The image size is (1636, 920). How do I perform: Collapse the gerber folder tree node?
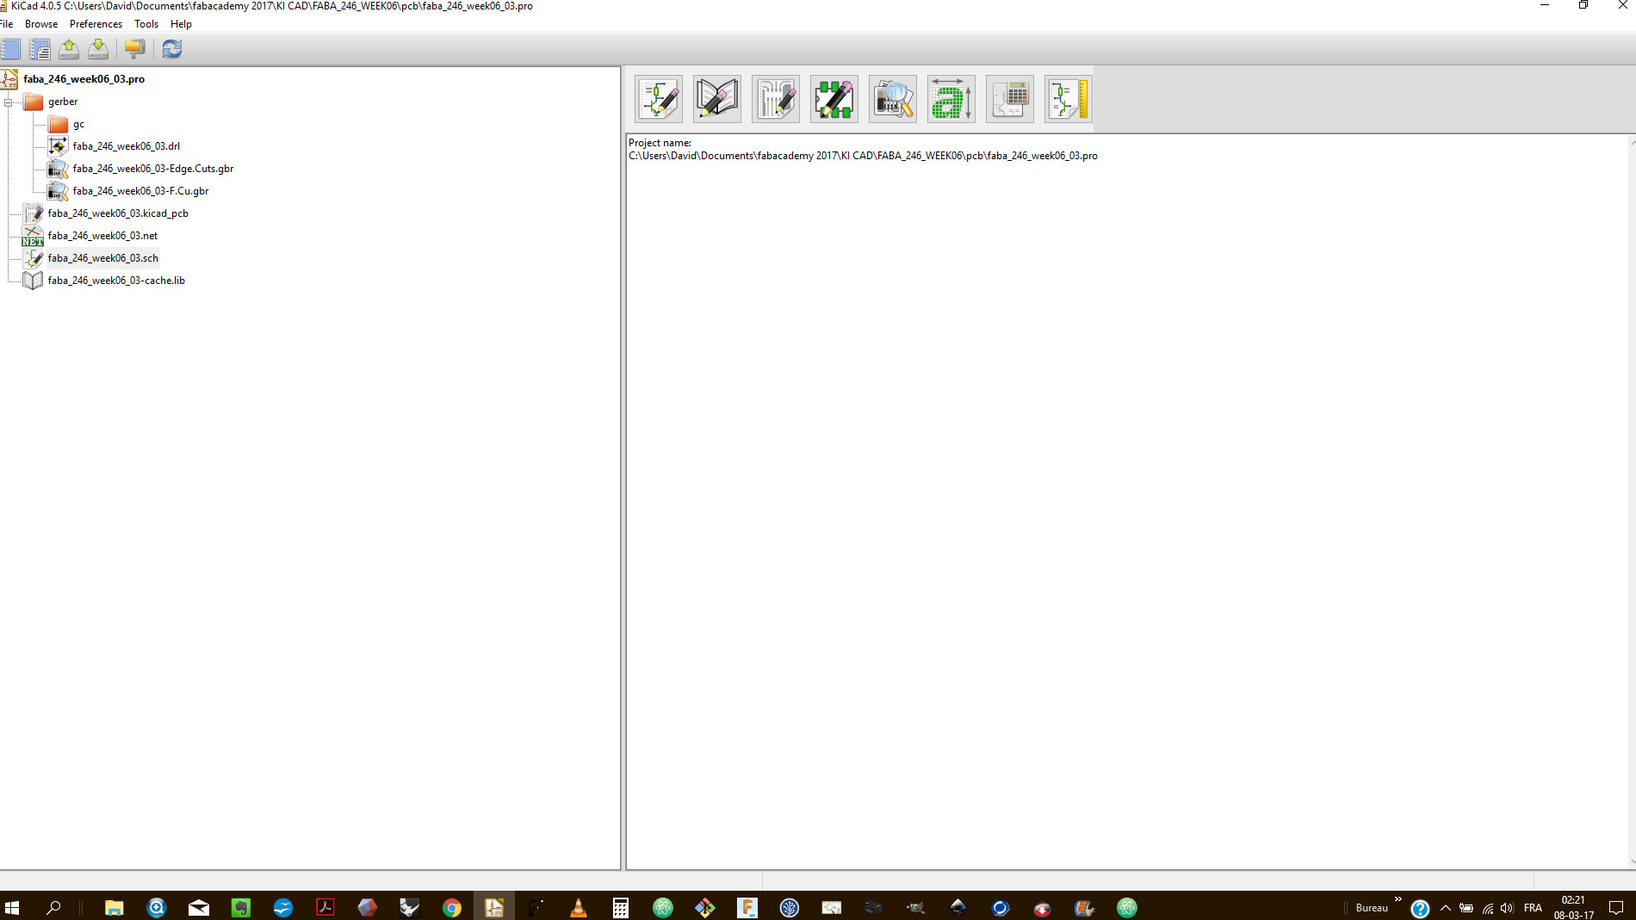pyautogui.click(x=9, y=102)
